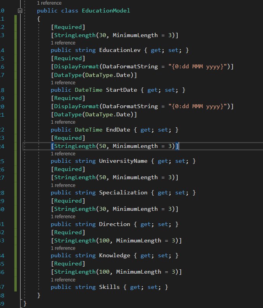The width and height of the screenshot is (263, 308).
Task: Click DisplayFormat attribute above EndDate
Action: [76, 107]
